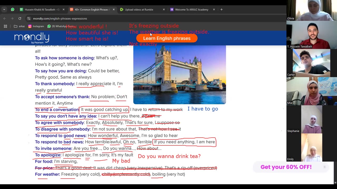Click "To end a conversation:" text

(57, 109)
